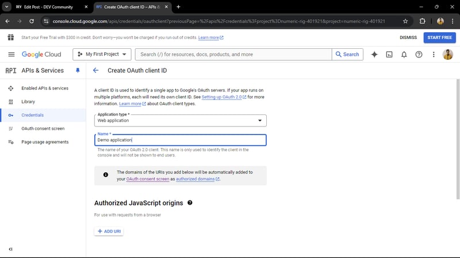Click the Library grid icon
This screenshot has width=460, height=258.
(11, 102)
